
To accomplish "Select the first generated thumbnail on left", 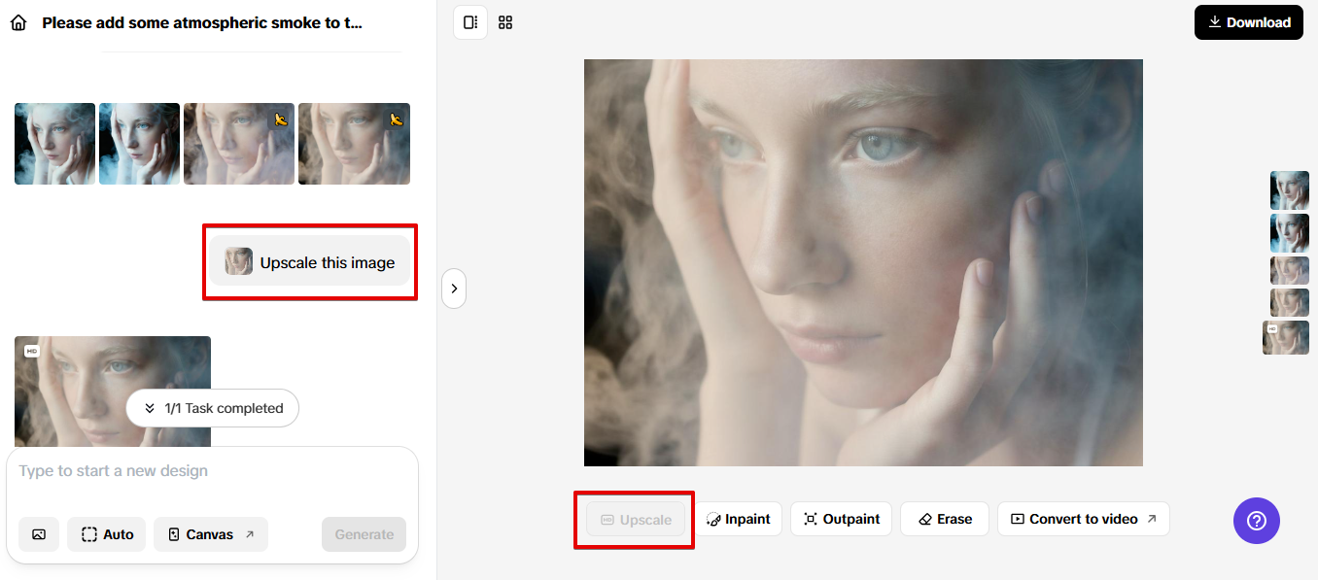I will tap(54, 144).
